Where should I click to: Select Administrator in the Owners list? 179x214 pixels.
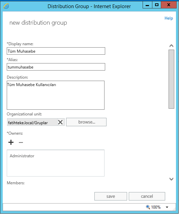[22, 156]
